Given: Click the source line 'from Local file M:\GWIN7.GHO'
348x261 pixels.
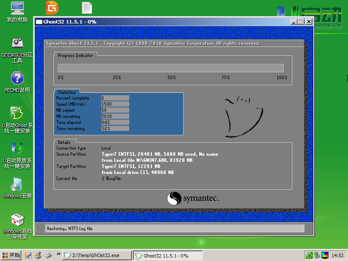Looking at the screenshot, I should pos(147,160).
